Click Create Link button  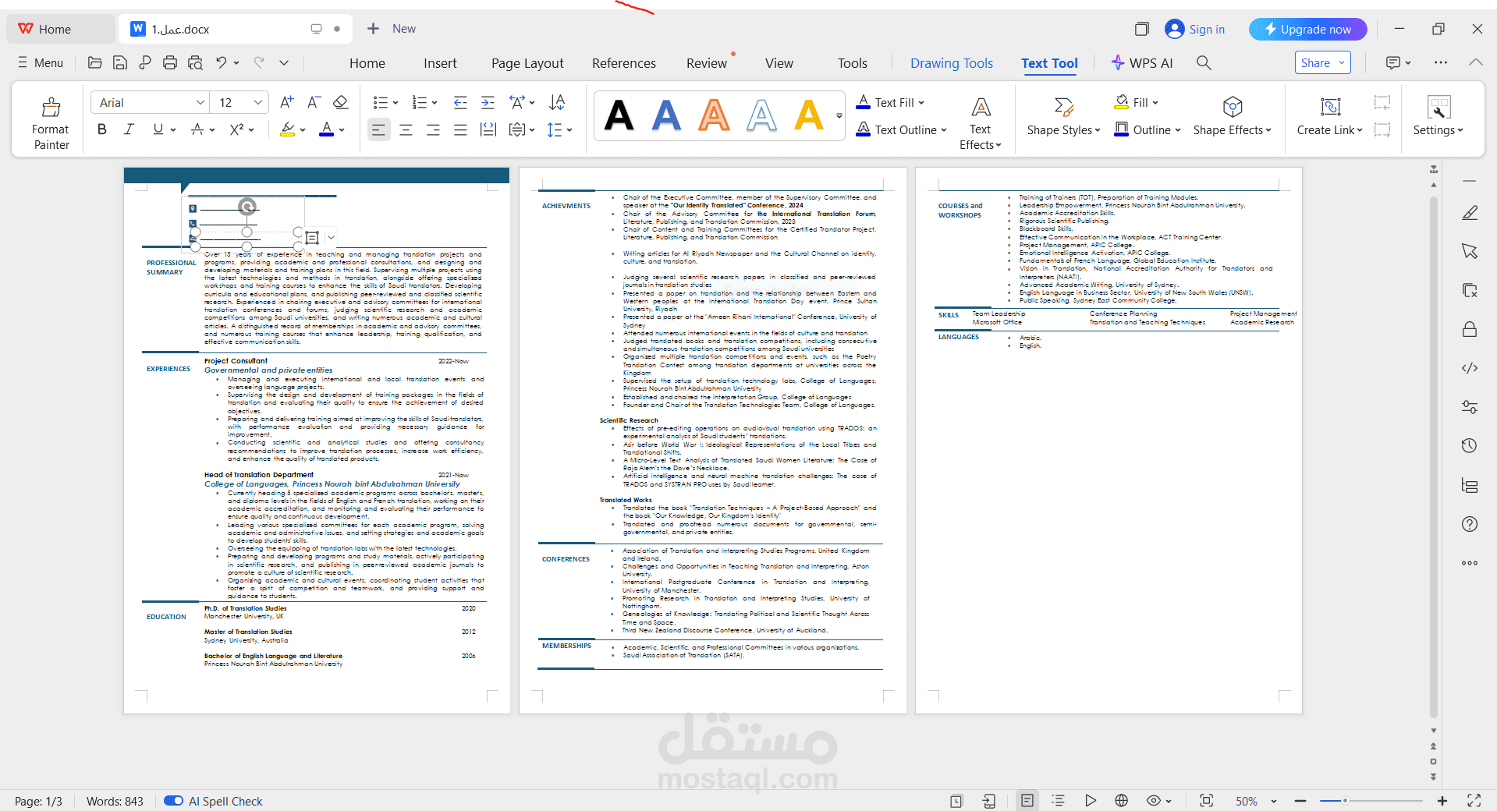click(1330, 117)
